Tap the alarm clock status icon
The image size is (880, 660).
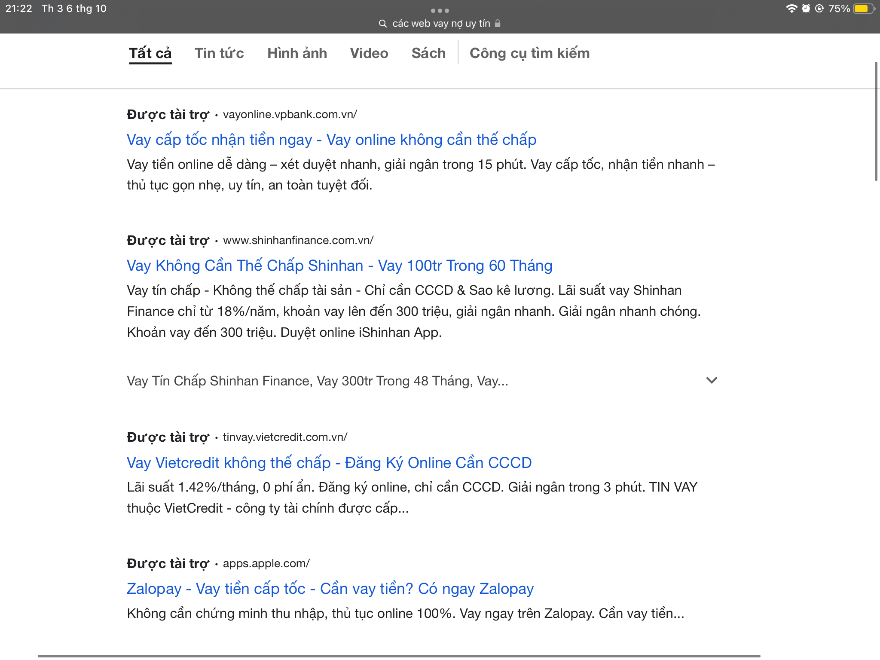(x=806, y=9)
